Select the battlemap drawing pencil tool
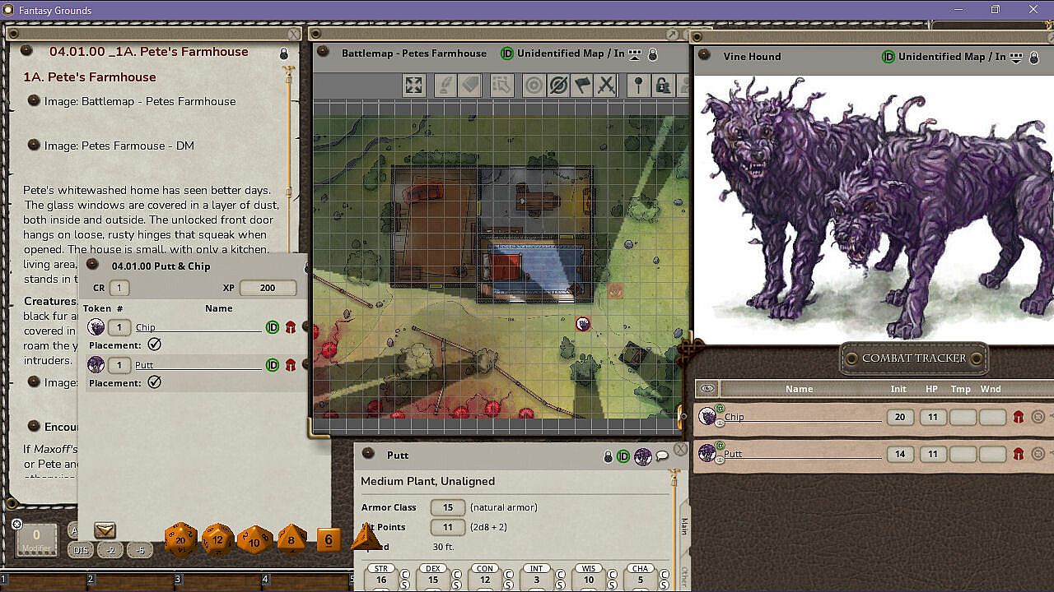The image size is (1054, 592). (445, 85)
